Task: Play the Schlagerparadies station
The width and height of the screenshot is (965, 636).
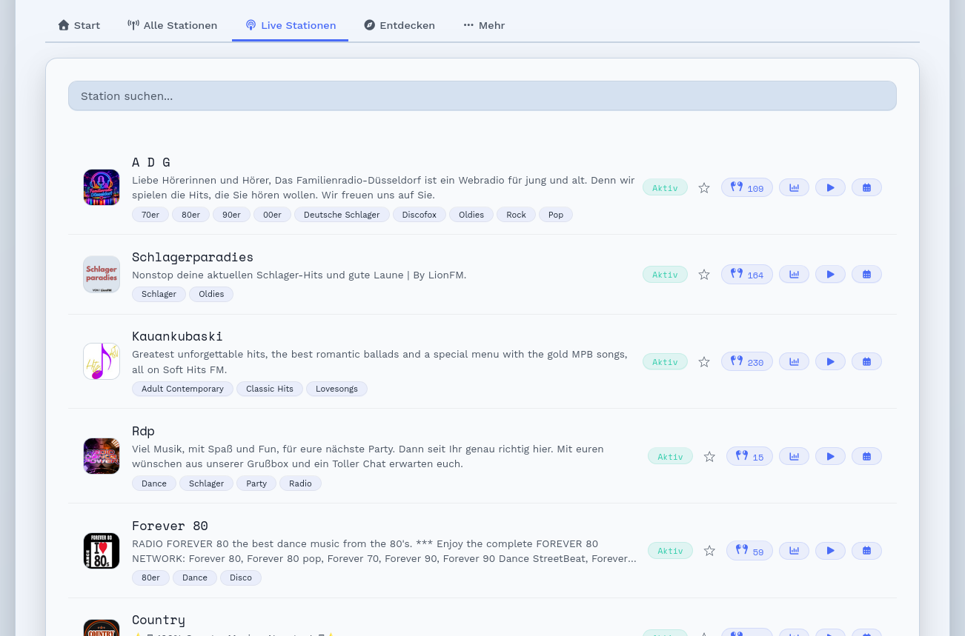Action: 830,275
